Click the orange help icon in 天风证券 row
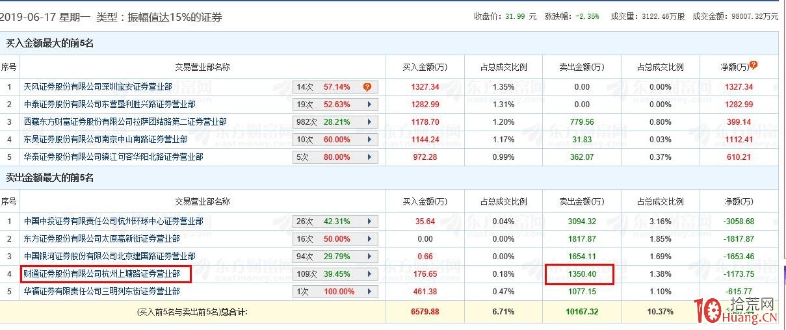The height and width of the screenshot is (330, 786). click(x=367, y=87)
